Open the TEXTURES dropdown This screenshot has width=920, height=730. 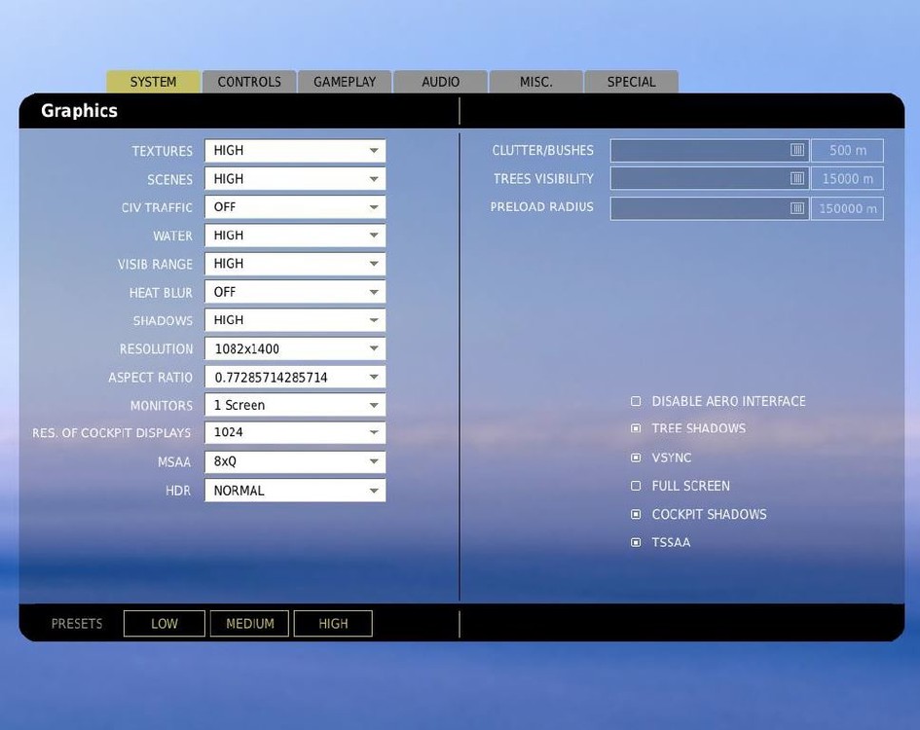pyautogui.click(x=295, y=151)
